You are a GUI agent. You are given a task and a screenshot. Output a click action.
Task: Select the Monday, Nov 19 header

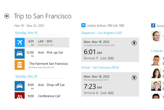26,33
